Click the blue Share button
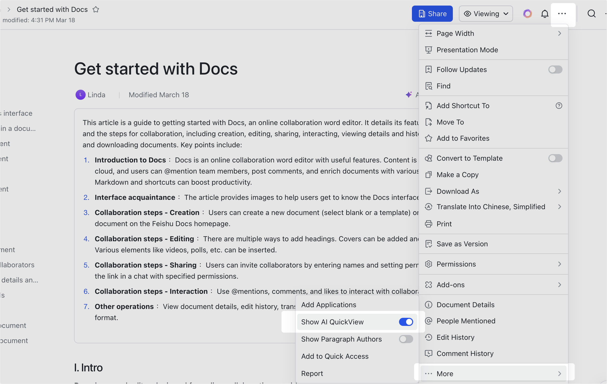 (432, 14)
